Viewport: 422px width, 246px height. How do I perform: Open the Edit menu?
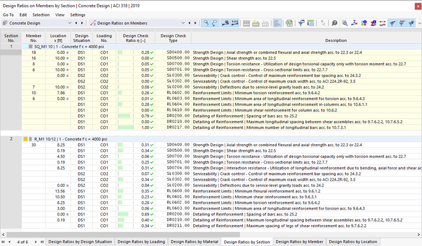[23, 15]
